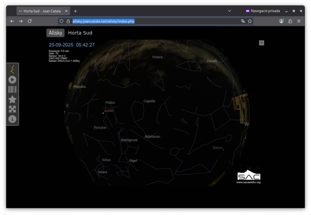Image resolution: width=311 pixels, height=215 pixels.
Task: Open the Allsky tab
Action: click(x=55, y=33)
